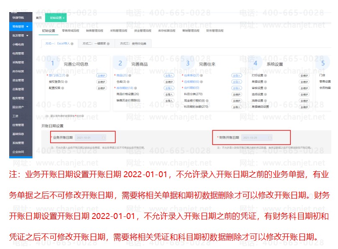
Task: Click the video icon beside 配置权限
Action: [x=62, y=88]
